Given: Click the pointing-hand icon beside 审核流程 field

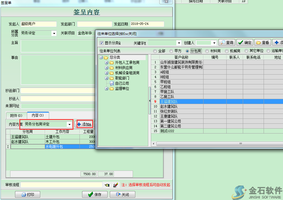Looking at the screenshot, I should click(107, 185).
